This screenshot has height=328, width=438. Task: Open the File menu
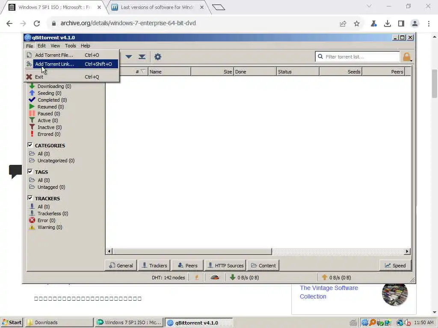coord(30,46)
